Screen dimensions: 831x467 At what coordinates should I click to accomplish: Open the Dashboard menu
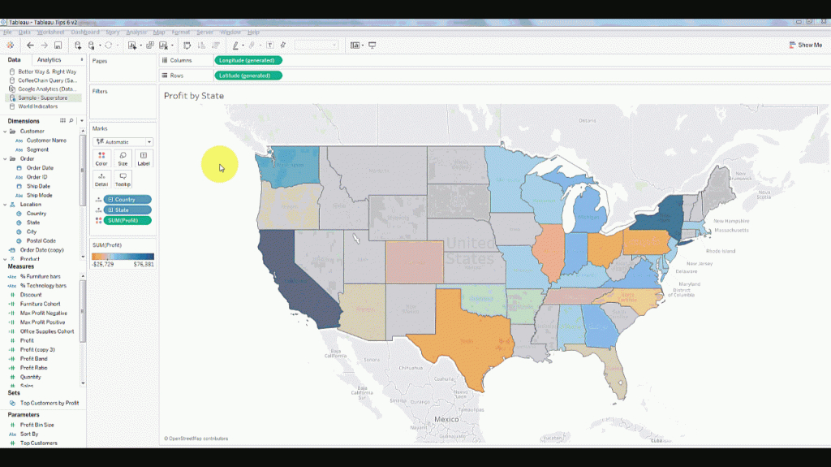point(85,32)
